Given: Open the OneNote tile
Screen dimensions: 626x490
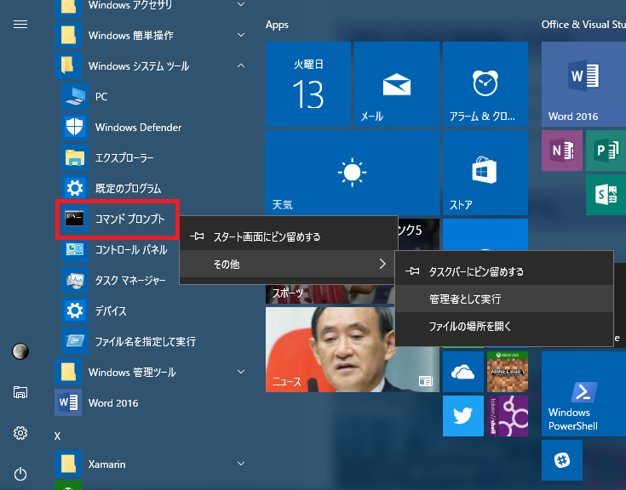Looking at the screenshot, I should (x=562, y=151).
